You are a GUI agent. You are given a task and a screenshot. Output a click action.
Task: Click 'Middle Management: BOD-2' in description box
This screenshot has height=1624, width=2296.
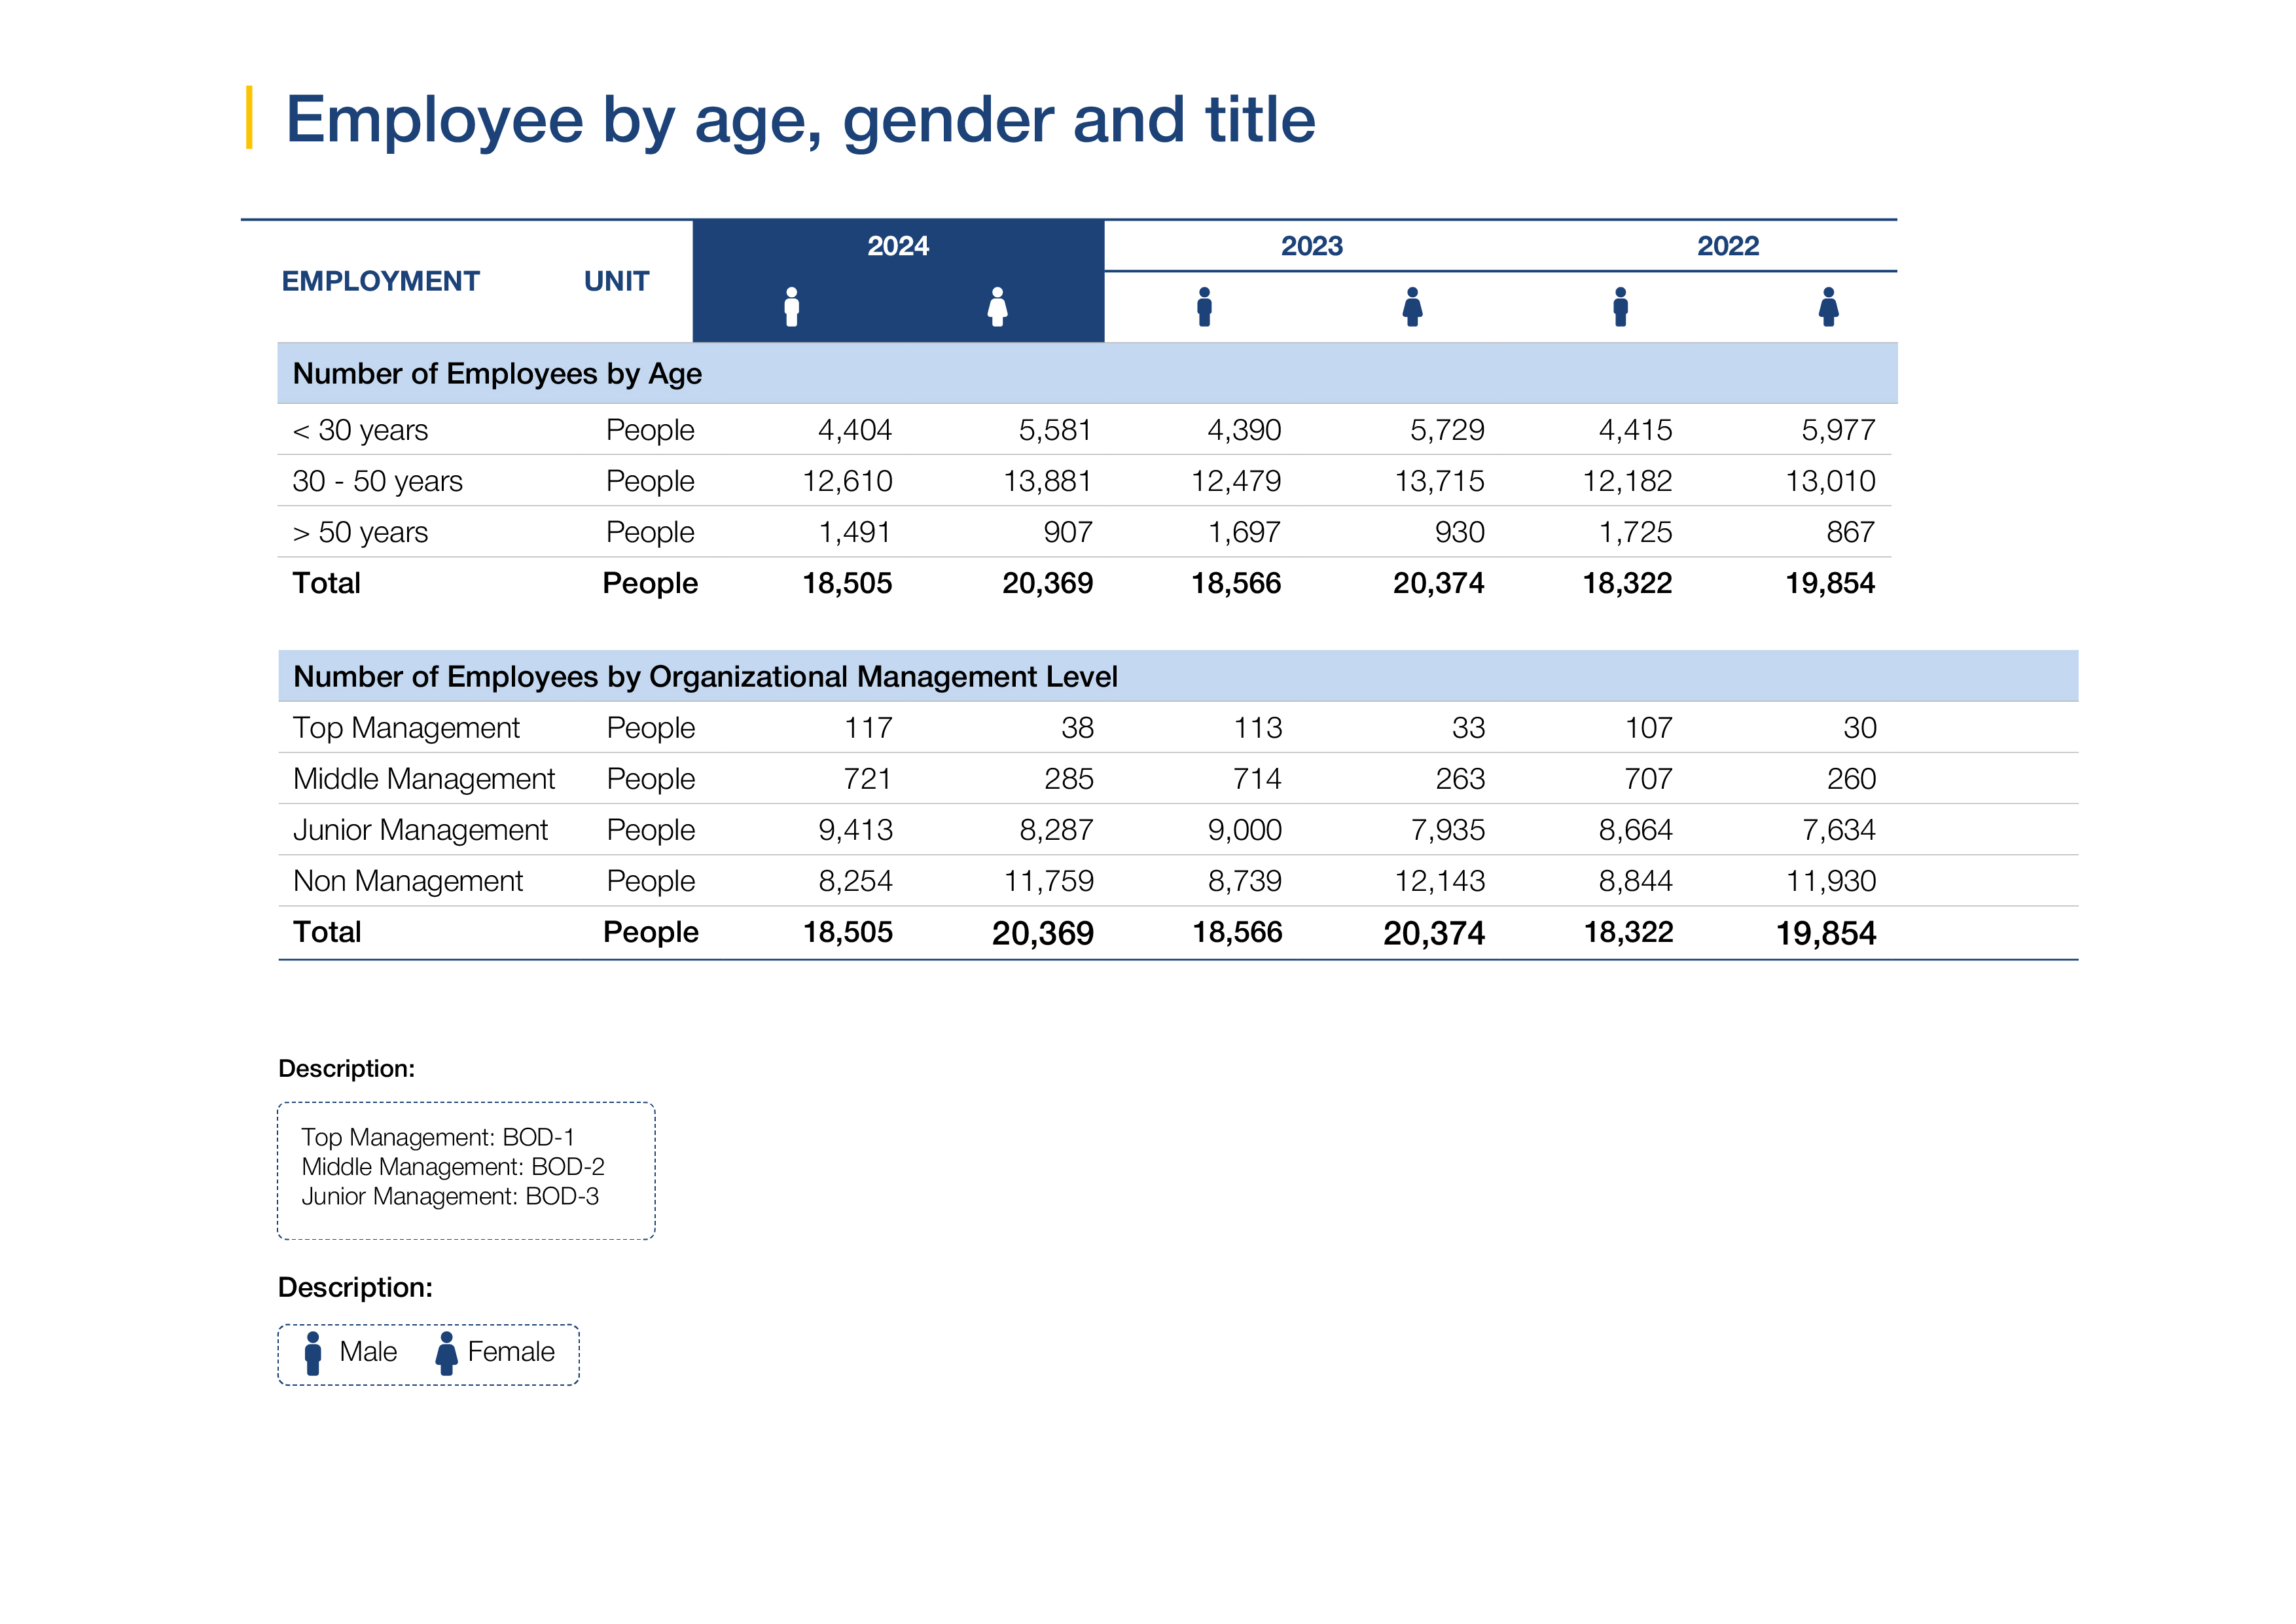(x=453, y=1167)
